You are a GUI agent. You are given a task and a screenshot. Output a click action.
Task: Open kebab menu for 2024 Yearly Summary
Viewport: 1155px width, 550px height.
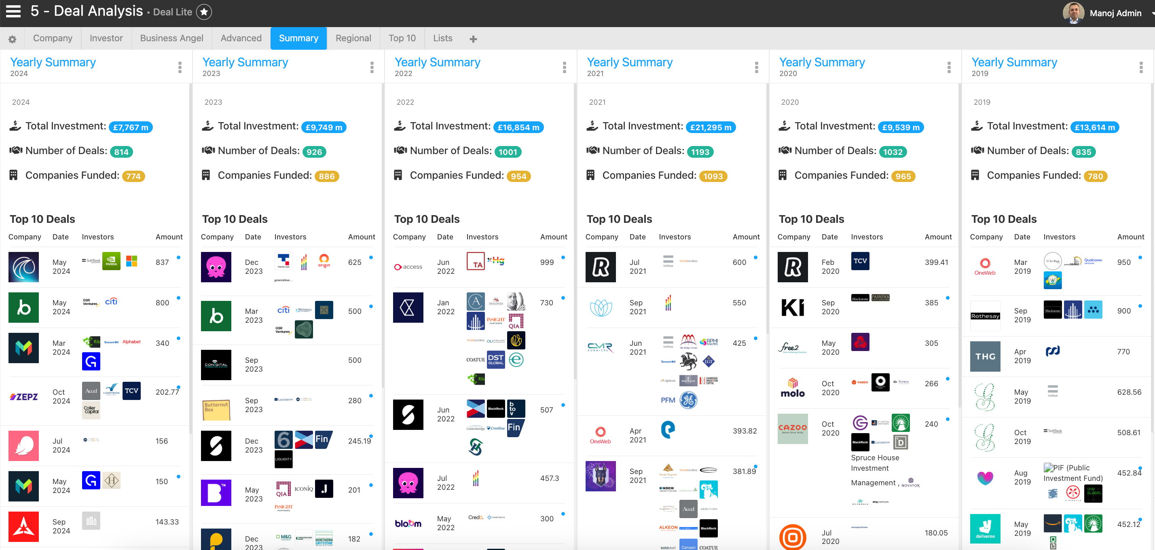pos(180,67)
